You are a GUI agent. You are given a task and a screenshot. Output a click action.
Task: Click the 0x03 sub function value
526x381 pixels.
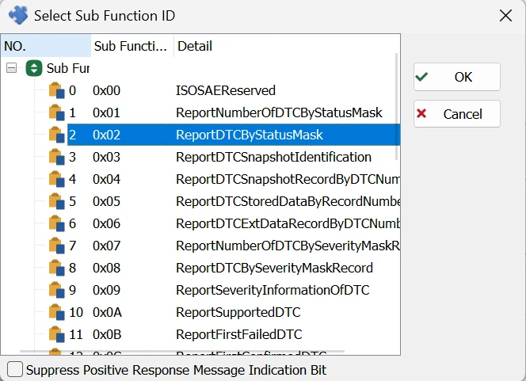click(106, 157)
